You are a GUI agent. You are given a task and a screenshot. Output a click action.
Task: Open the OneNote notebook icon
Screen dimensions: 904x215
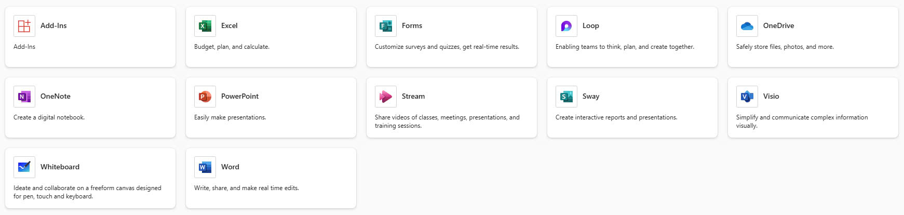24,97
